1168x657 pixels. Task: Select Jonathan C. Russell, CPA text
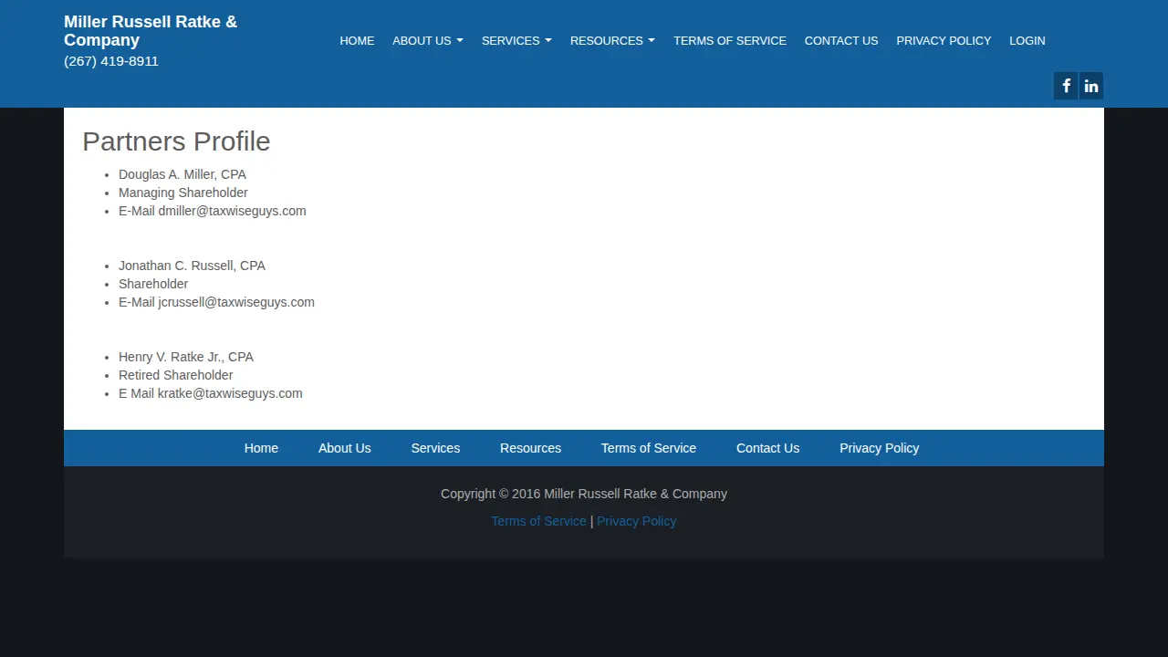click(x=192, y=266)
